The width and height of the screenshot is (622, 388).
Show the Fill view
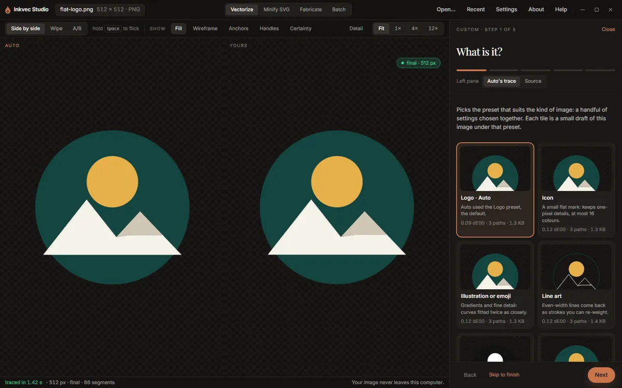(x=178, y=28)
